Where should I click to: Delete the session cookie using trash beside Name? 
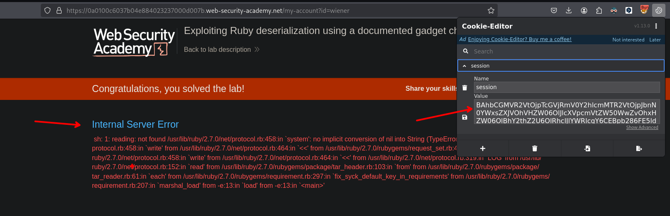(465, 87)
